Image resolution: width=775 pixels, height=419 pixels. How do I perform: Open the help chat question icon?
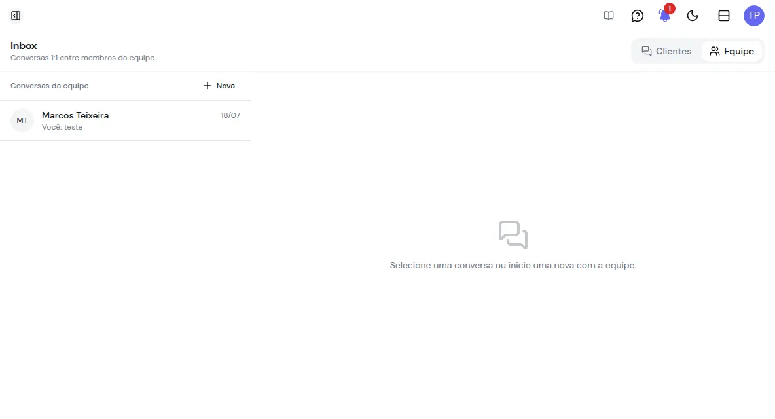coord(637,16)
